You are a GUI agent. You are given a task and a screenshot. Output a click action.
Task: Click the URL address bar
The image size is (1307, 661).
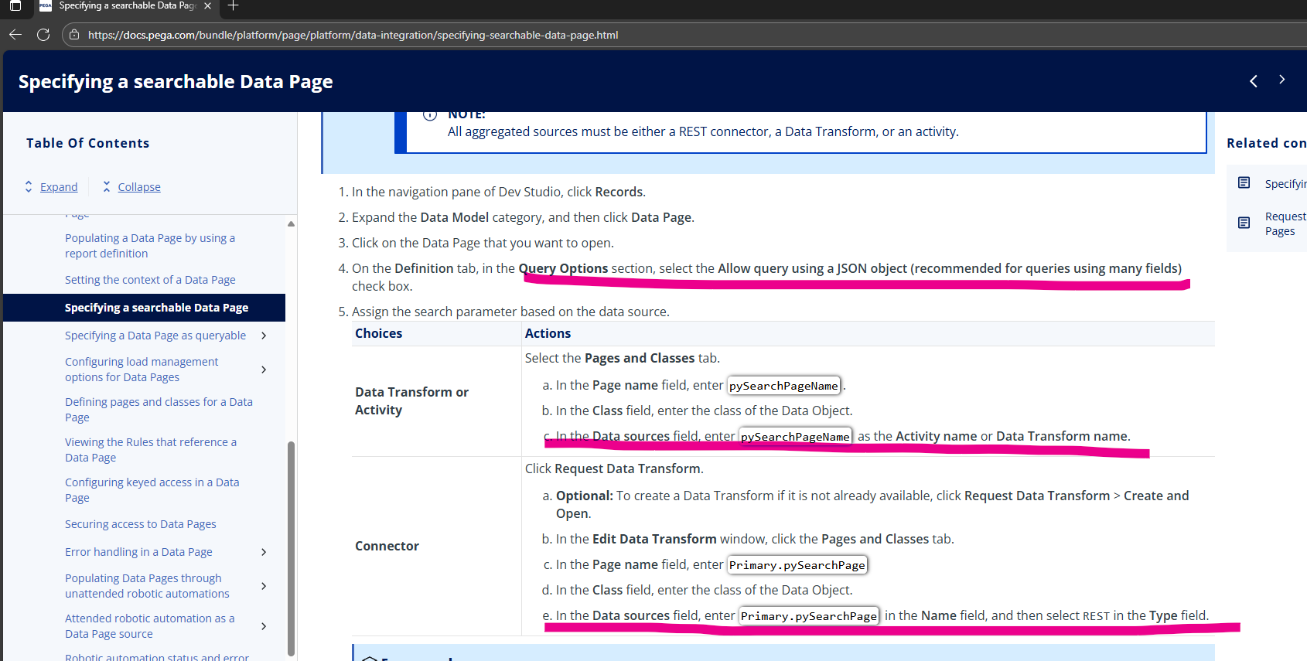[x=353, y=35]
